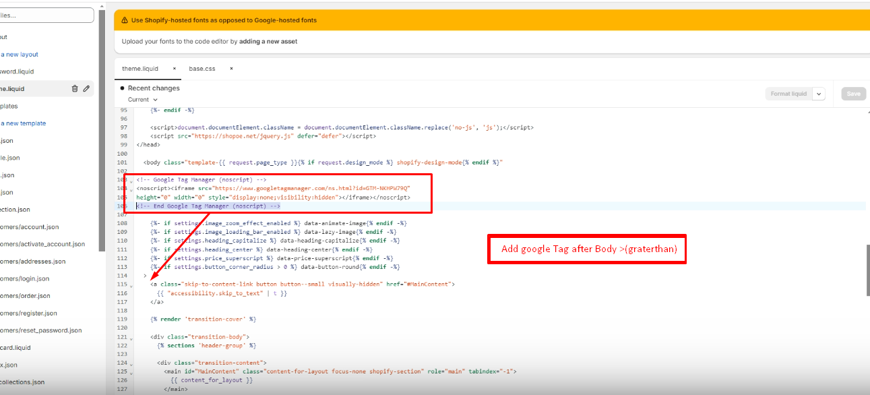
Task: Open the file ending in card.liquid
Action: point(15,348)
